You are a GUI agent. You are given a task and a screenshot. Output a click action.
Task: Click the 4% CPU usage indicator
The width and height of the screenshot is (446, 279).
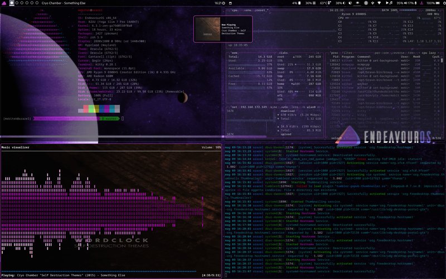point(297,3)
